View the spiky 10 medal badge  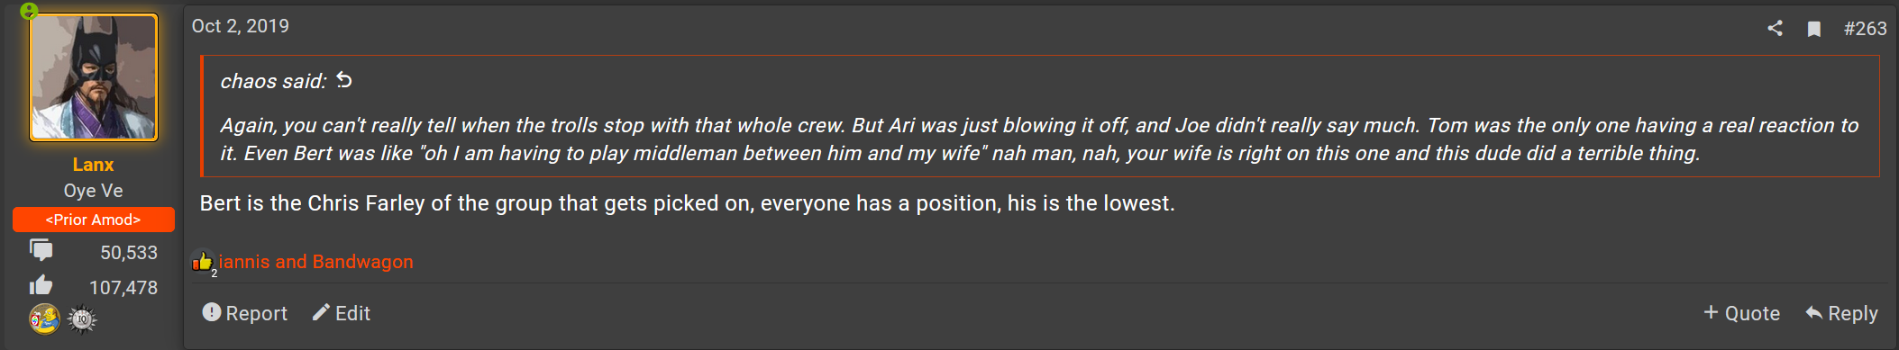(x=82, y=319)
